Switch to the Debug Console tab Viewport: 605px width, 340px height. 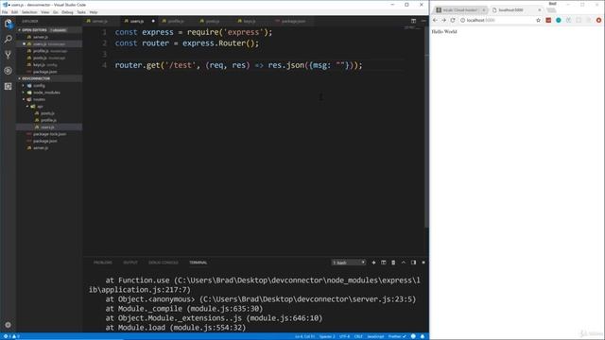[x=164, y=263]
